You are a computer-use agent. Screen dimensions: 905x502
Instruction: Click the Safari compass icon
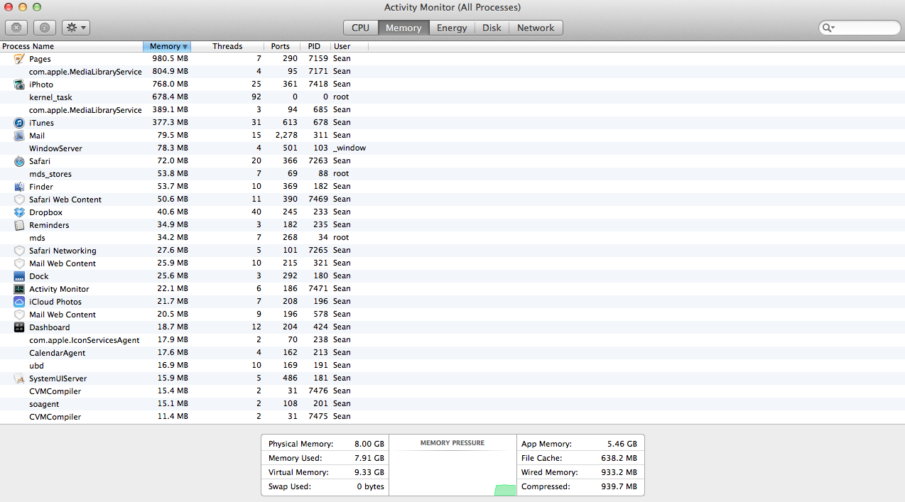(19, 161)
